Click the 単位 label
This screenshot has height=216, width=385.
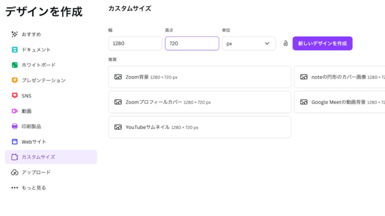click(x=226, y=30)
